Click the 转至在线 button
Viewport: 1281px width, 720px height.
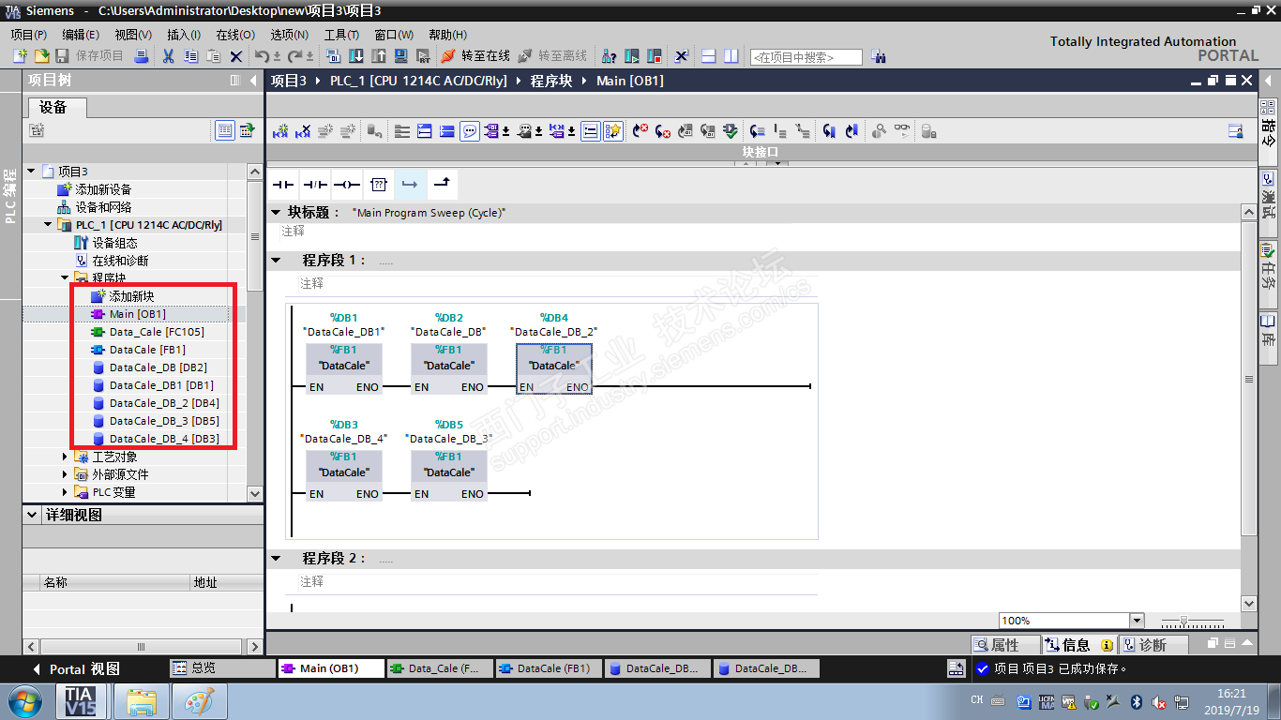pyautogui.click(x=475, y=56)
